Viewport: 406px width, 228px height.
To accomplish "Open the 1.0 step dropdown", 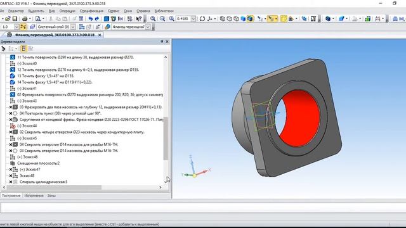I will pyautogui.click(x=16, y=27).
